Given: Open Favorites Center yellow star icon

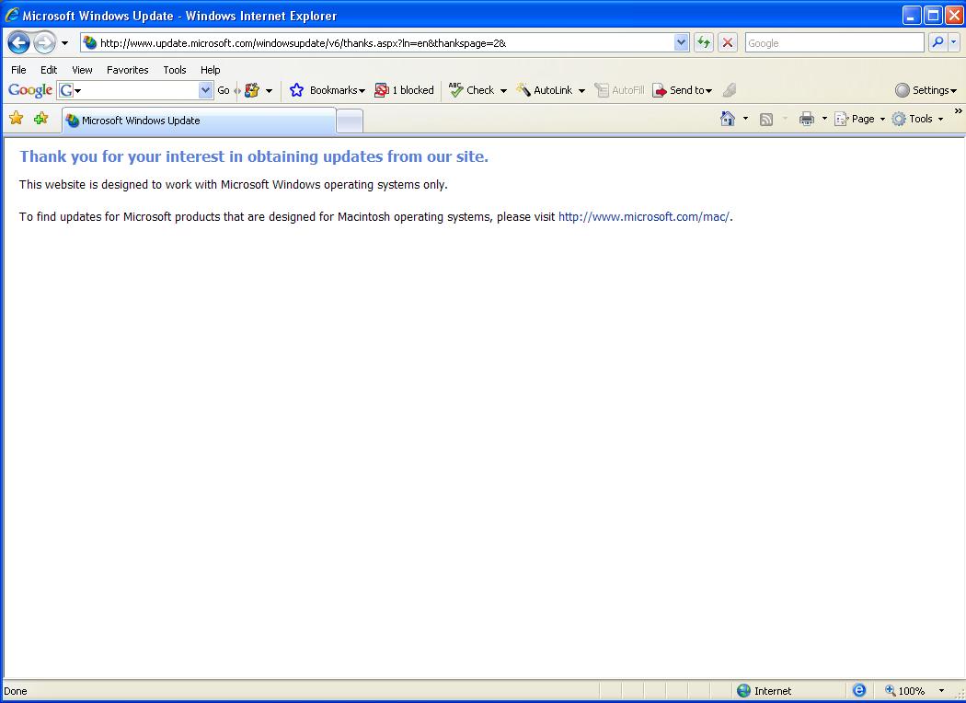Looking at the screenshot, I should click(x=16, y=119).
